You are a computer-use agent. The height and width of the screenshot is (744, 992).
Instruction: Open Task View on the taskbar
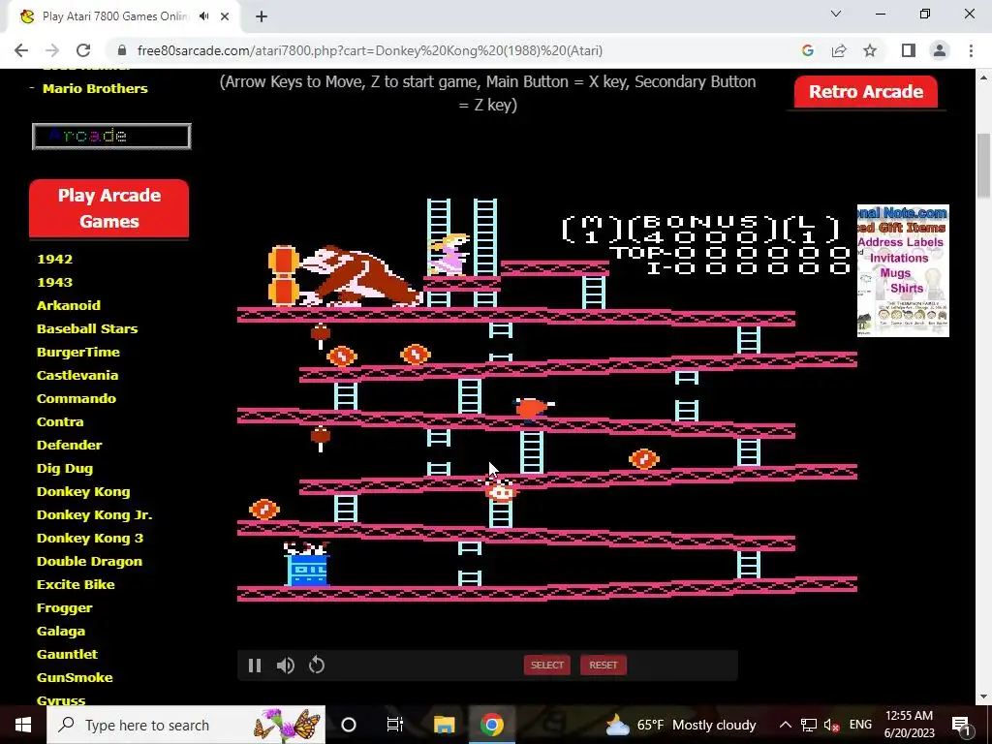(x=395, y=725)
